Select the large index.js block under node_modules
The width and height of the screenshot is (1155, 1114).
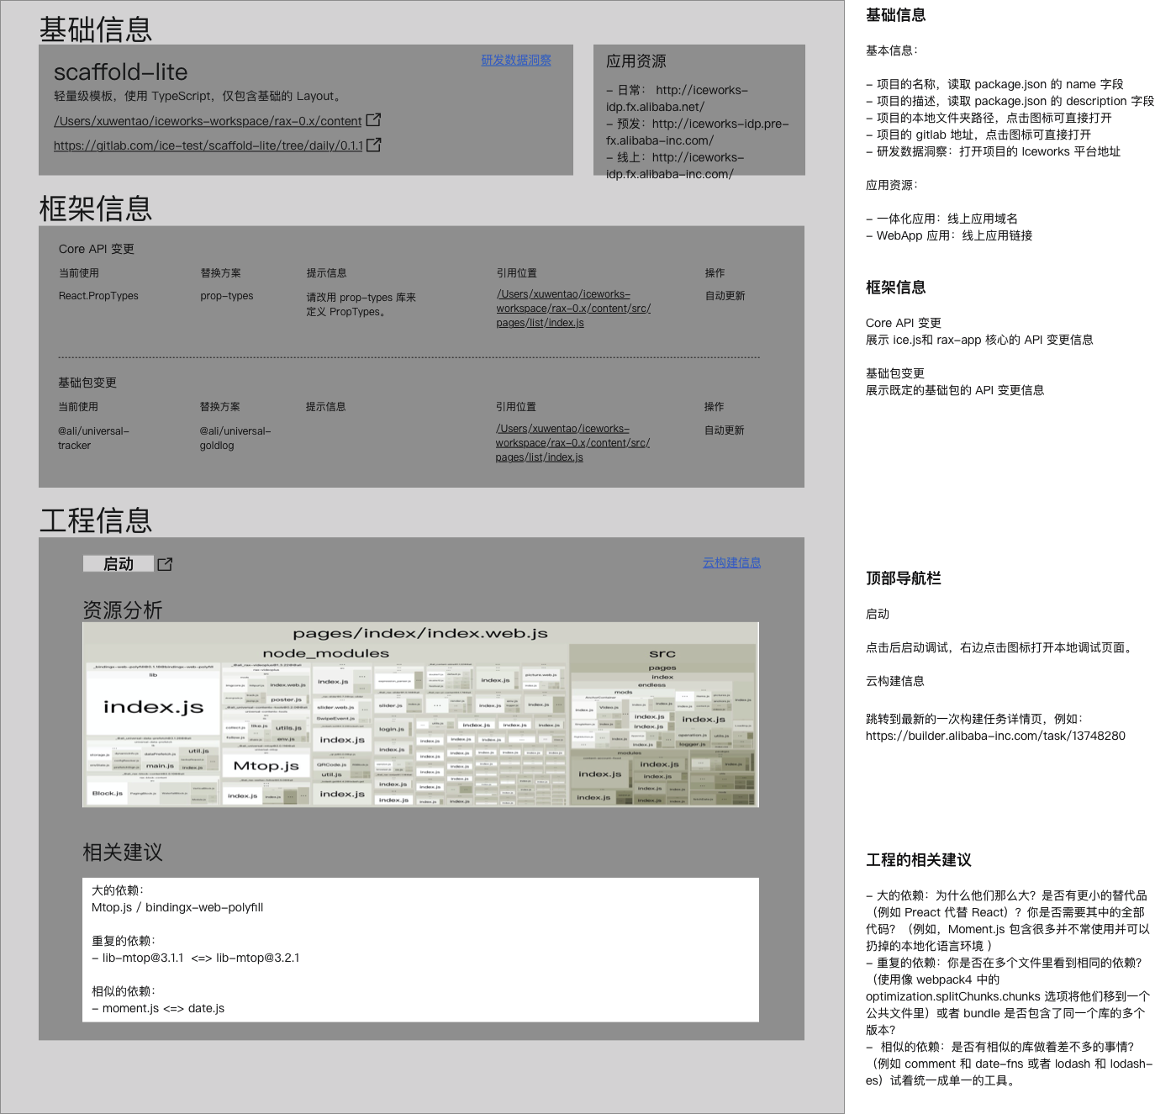(155, 708)
